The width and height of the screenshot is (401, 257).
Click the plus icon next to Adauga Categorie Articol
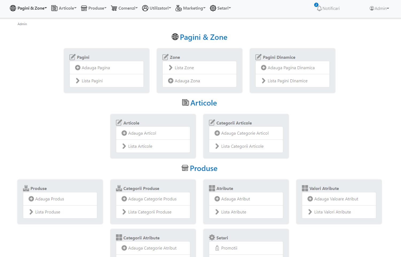tap(217, 133)
